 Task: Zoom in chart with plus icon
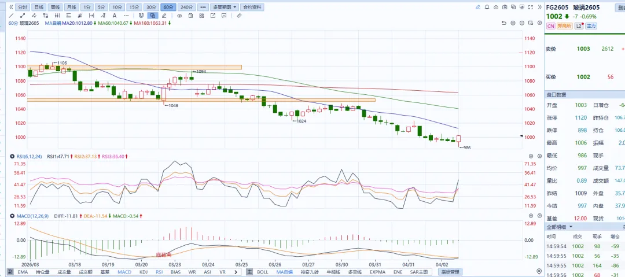(x=513, y=23)
